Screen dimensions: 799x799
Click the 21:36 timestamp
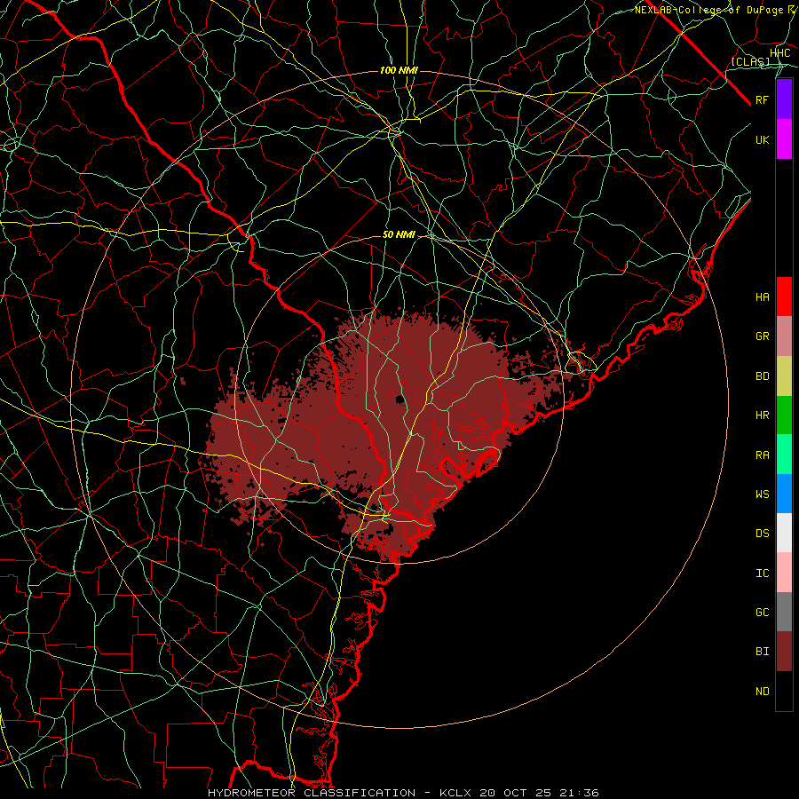tap(581, 793)
